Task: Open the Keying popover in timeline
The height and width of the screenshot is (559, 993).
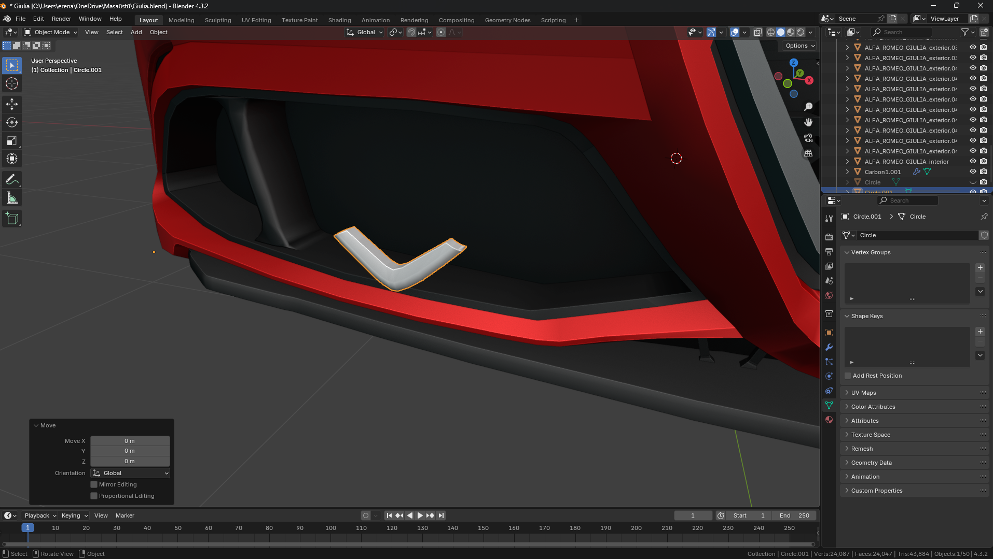Action: [x=74, y=515]
